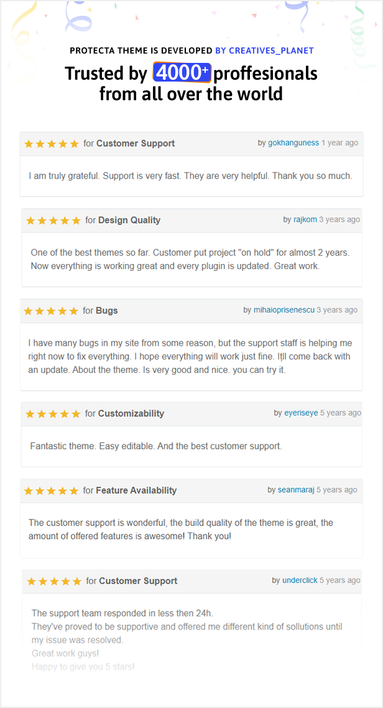The image size is (383, 708).
Task: Click star rating on gokhanguness's Customer Support review
Action: click(52, 144)
